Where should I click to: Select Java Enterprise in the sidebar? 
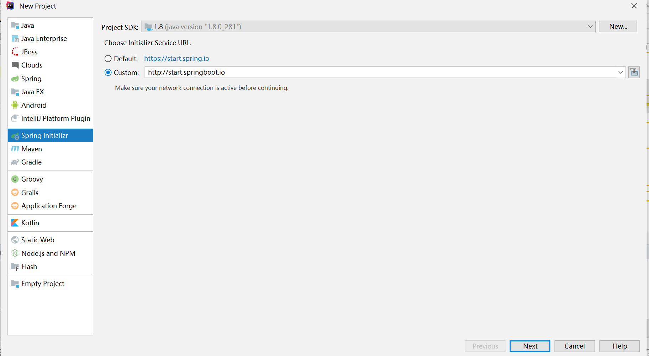pos(44,38)
